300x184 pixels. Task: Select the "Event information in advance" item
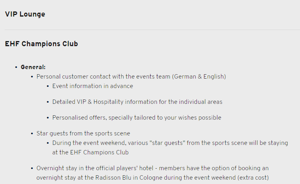[92, 86]
